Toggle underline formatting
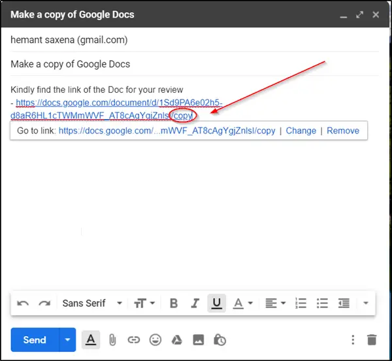The height and width of the screenshot is (361, 392). (x=216, y=303)
